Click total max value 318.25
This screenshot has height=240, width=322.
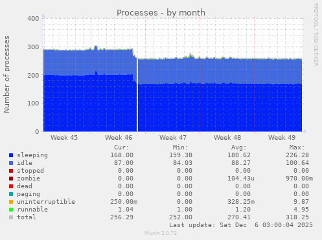click(x=297, y=217)
